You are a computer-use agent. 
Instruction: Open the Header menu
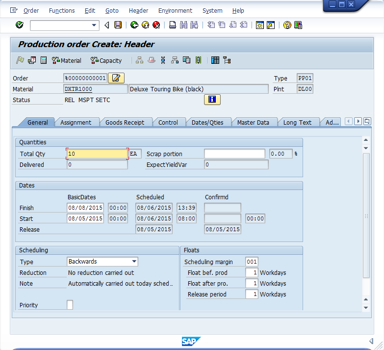click(x=138, y=10)
